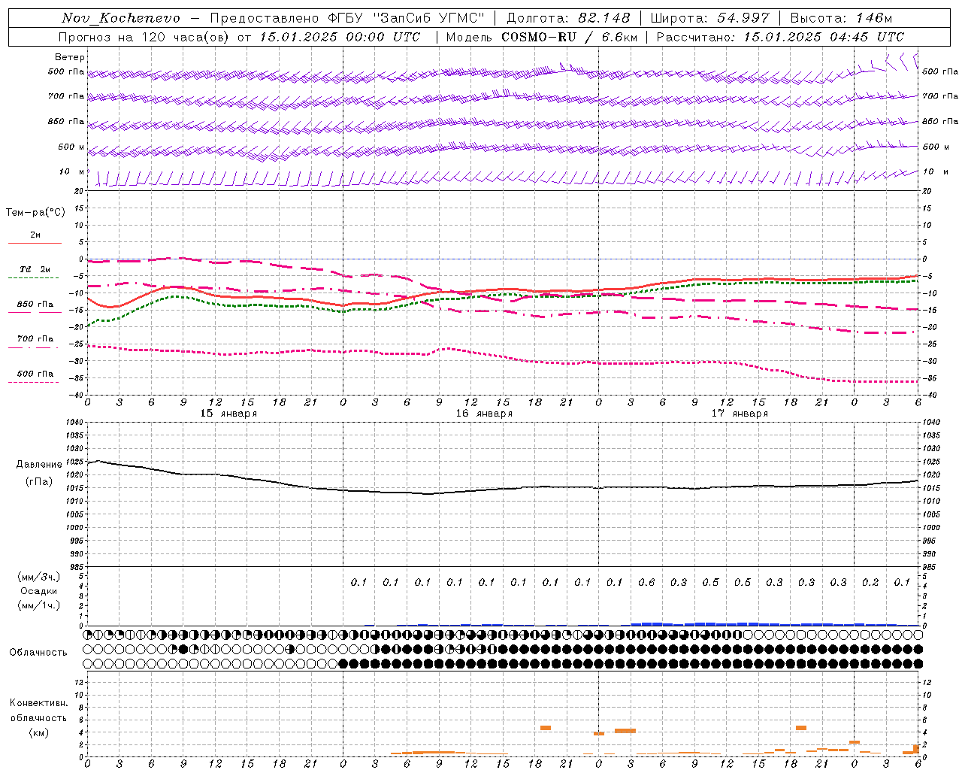Click the Облачность row label
Image resolution: width=962 pixels, height=770 pixels.
pyautogui.click(x=38, y=653)
